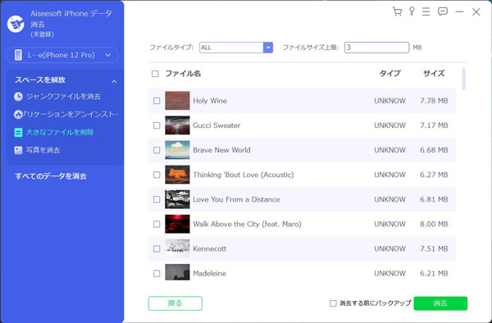This screenshot has height=323, width=492.
Task: Select 写真を消去 menu item
Action: click(x=43, y=150)
